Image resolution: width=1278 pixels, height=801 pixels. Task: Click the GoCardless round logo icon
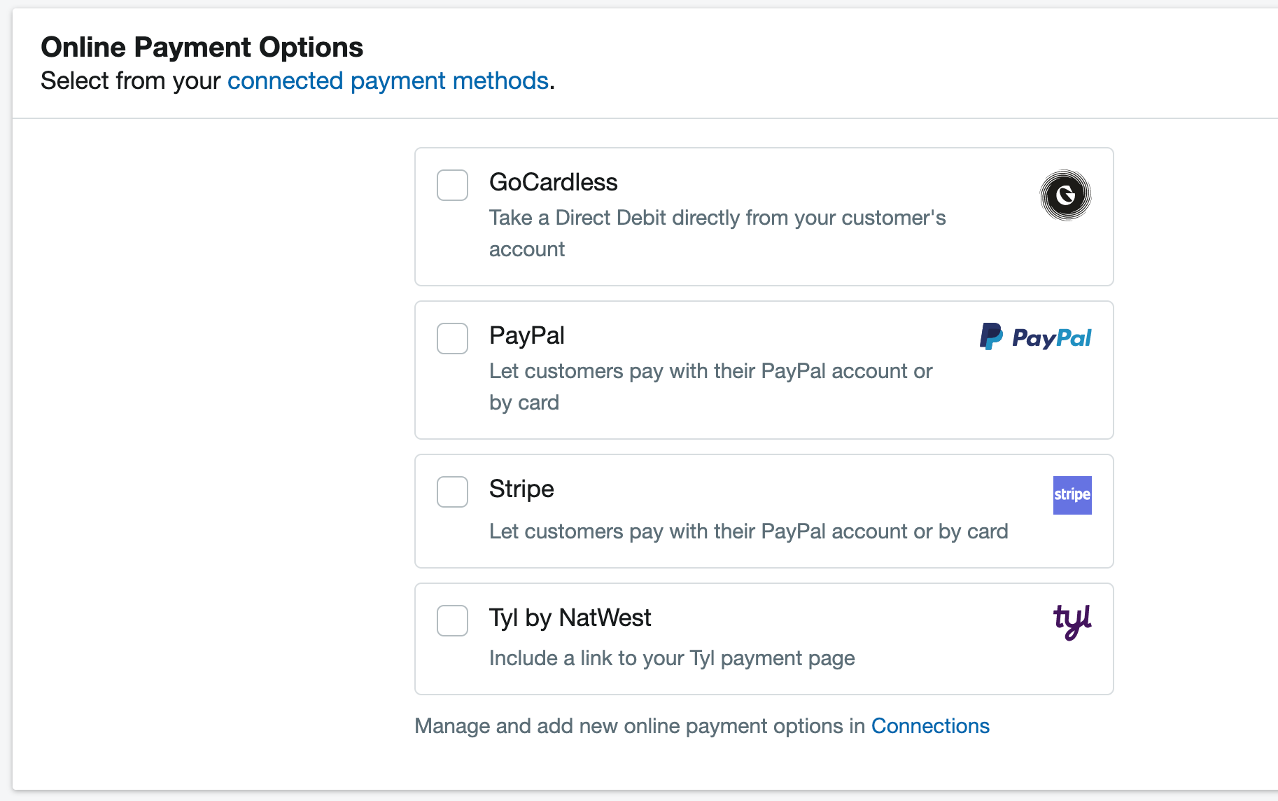[1065, 195]
